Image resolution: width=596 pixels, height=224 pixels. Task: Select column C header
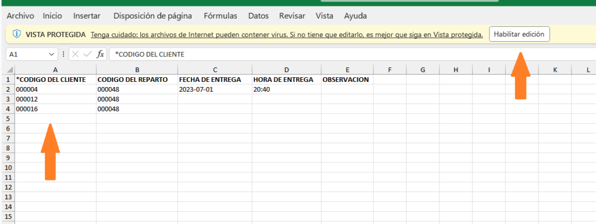point(215,70)
